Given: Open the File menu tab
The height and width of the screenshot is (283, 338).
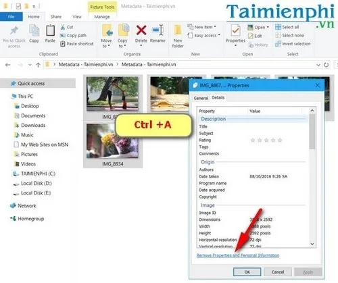Looking at the screenshot, I should (x=11, y=17).
